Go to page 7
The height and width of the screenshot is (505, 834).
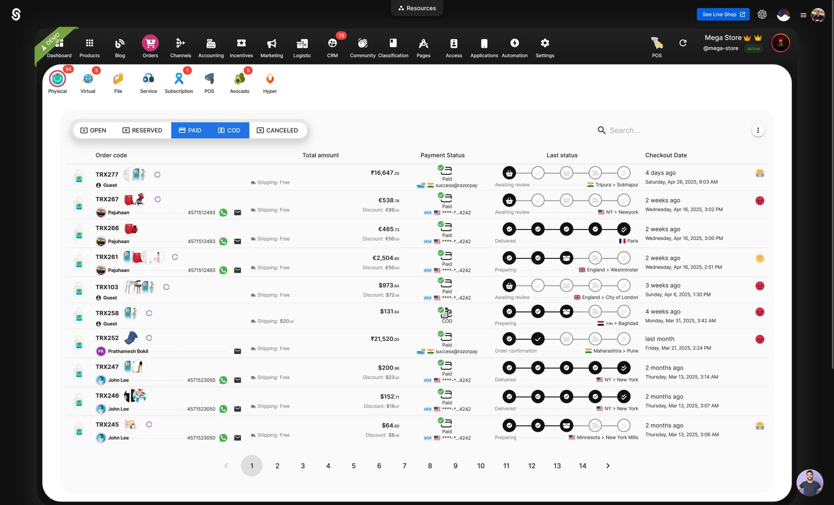coord(404,466)
